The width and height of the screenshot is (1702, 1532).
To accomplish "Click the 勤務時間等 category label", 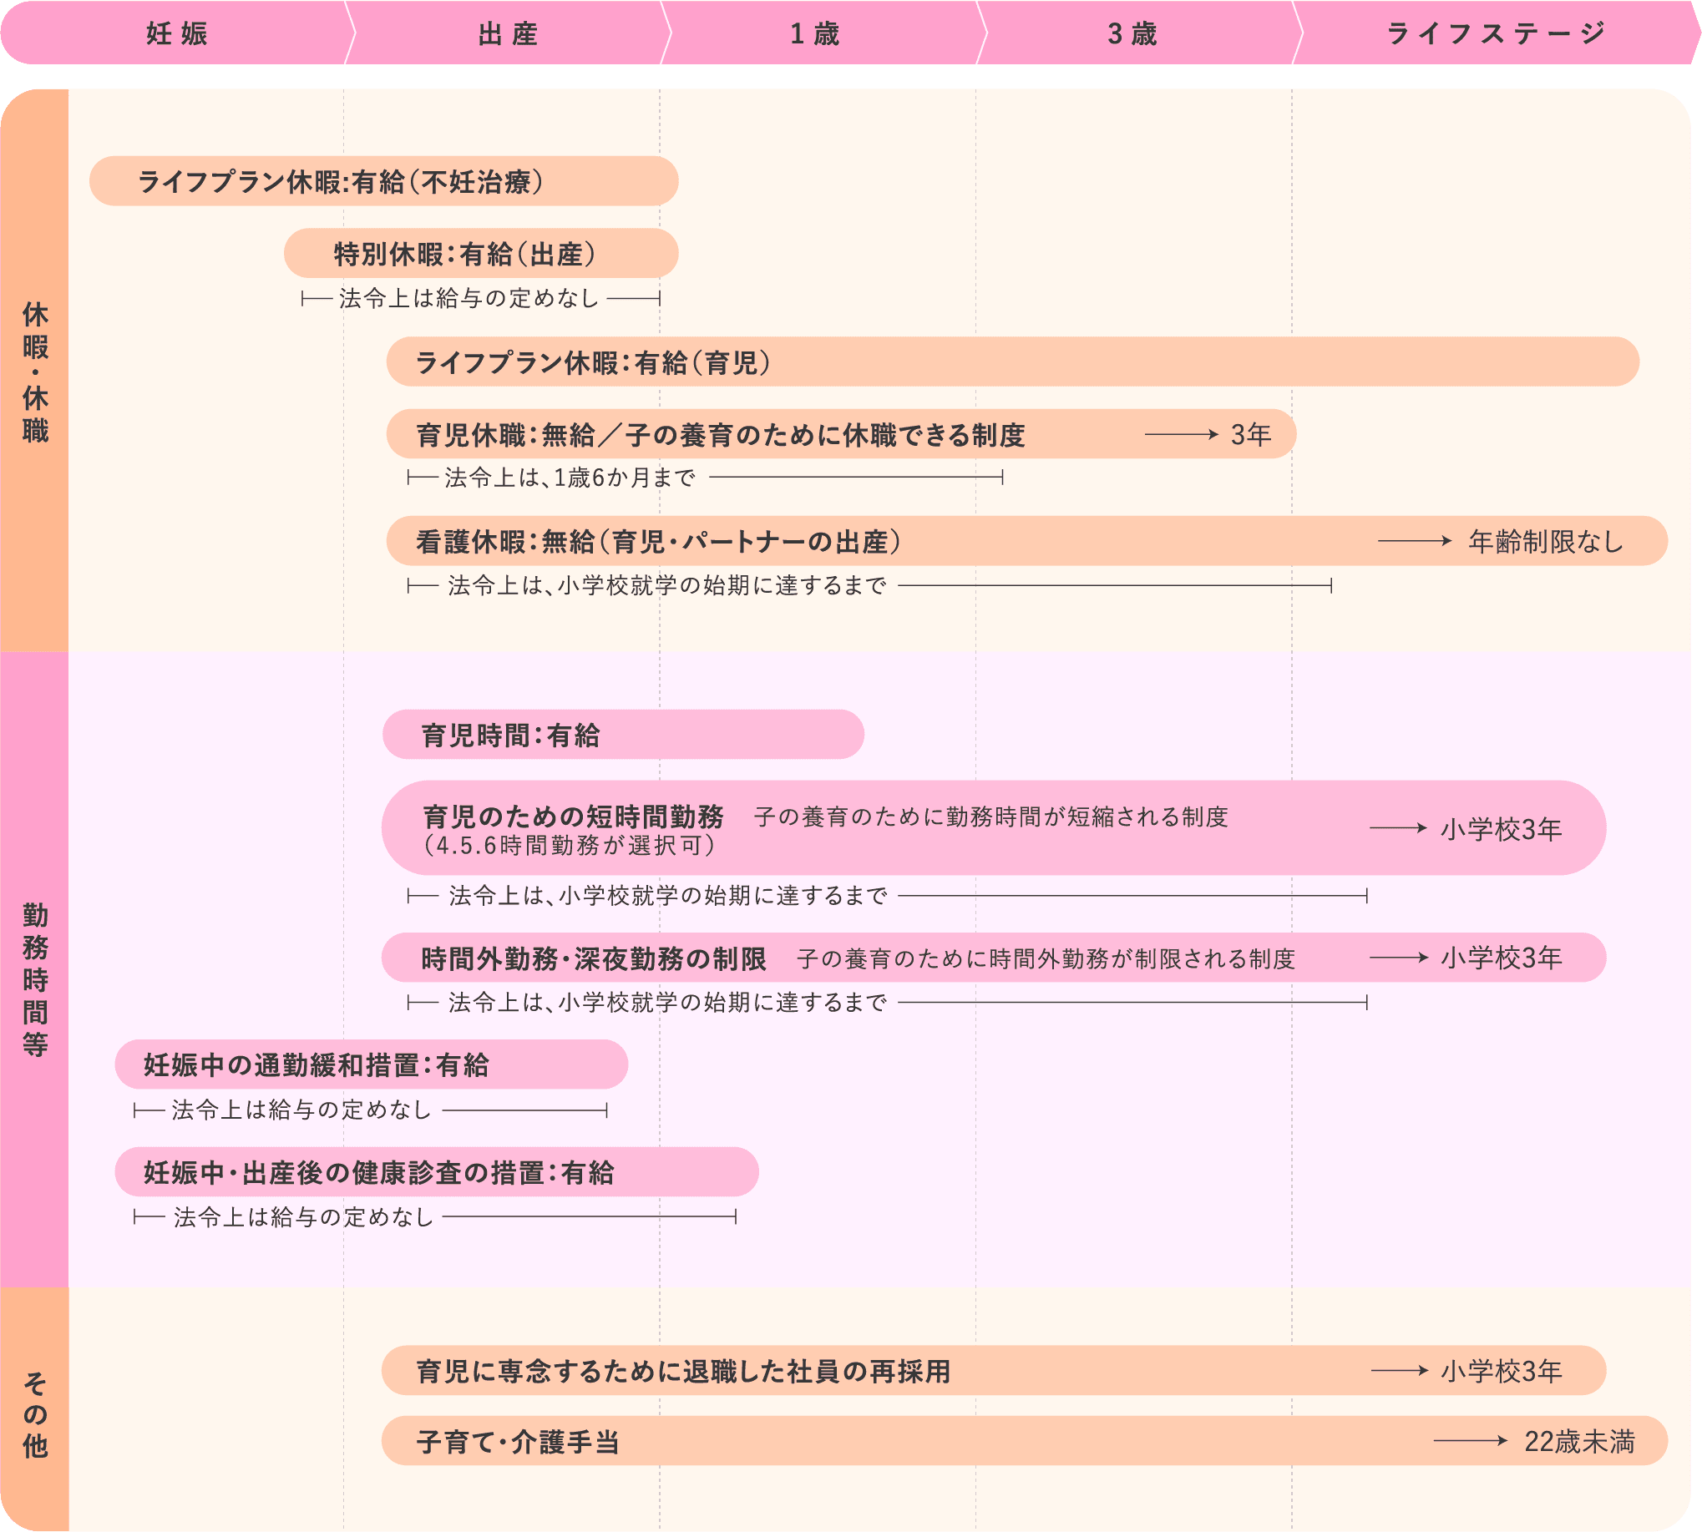I will tap(34, 980).
